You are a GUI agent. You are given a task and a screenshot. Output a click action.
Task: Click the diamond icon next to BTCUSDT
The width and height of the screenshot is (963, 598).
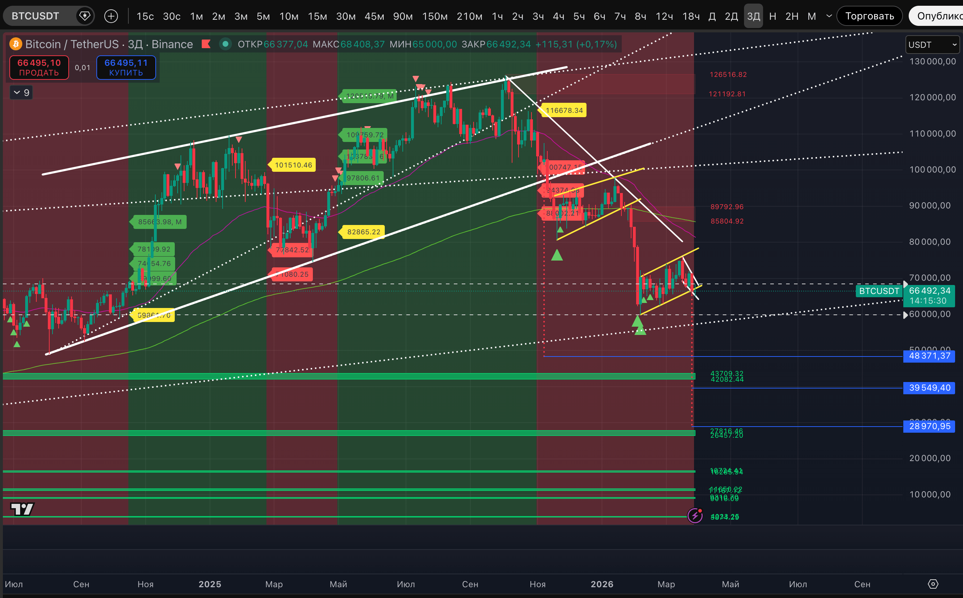84,16
